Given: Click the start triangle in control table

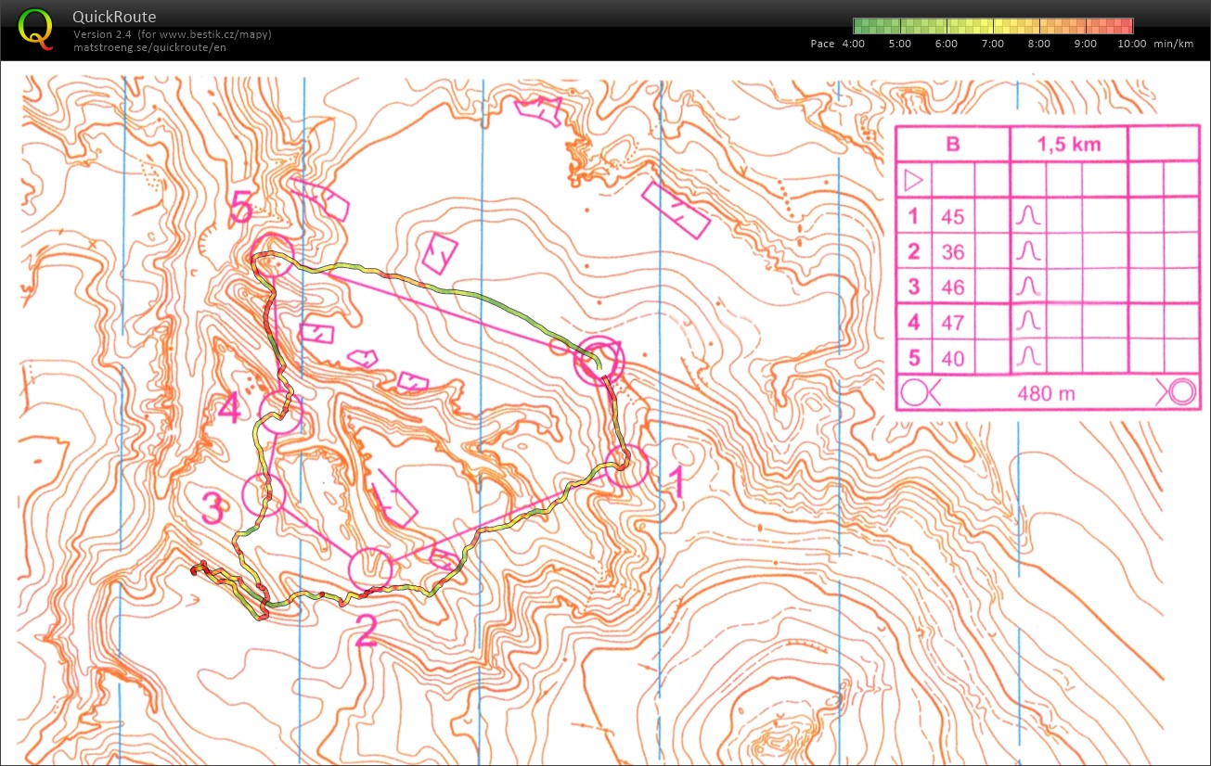Looking at the screenshot, I should pyautogui.click(x=913, y=180).
